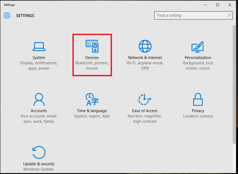Open the Privacy padlock icon
This screenshot has height=174, width=238.
click(198, 99)
